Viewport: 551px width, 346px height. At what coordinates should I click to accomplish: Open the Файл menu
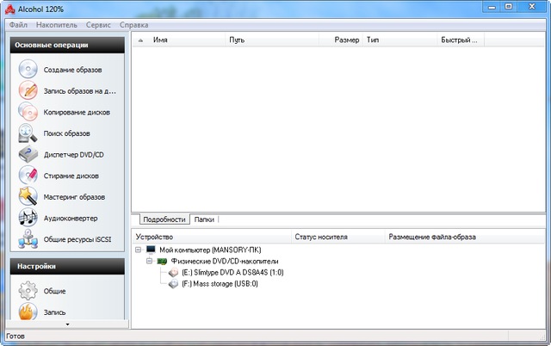(x=18, y=25)
